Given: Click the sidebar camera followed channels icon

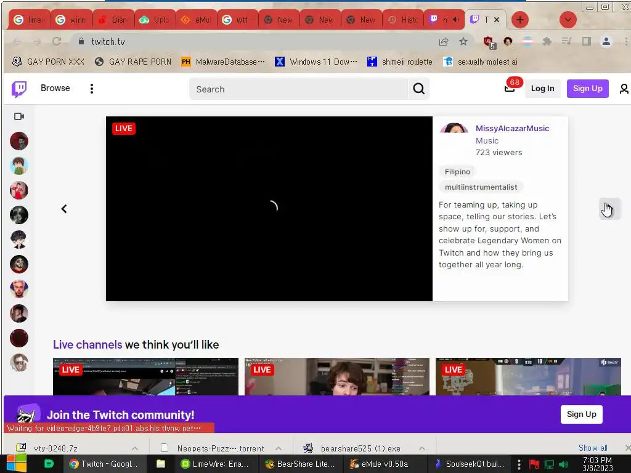Looking at the screenshot, I should click(19, 116).
